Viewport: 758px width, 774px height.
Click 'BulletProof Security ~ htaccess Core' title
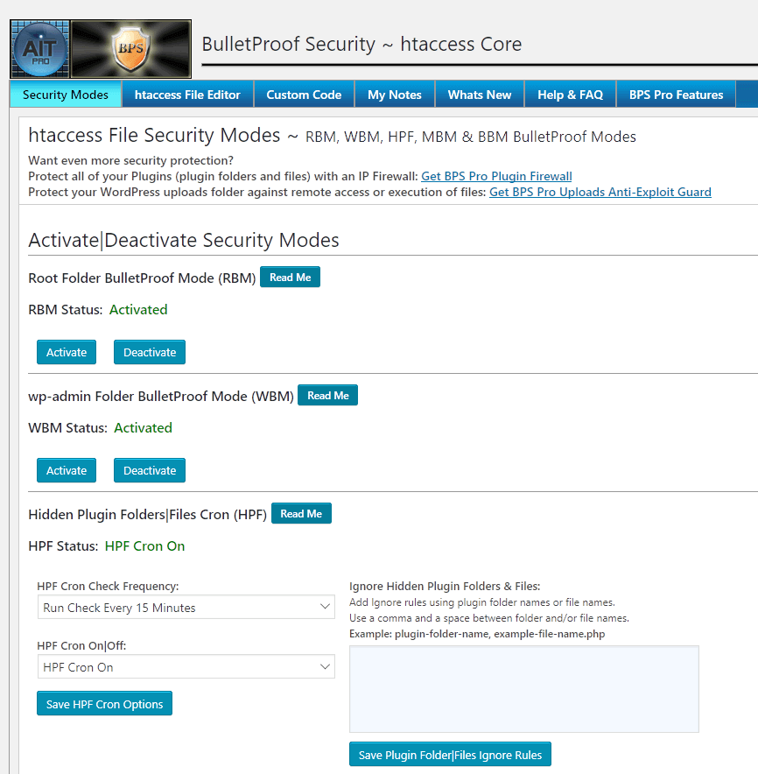point(361,45)
